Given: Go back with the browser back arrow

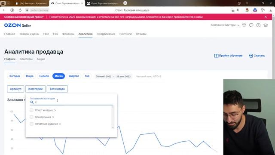Looking at the screenshot, I should (x=4, y=10).
